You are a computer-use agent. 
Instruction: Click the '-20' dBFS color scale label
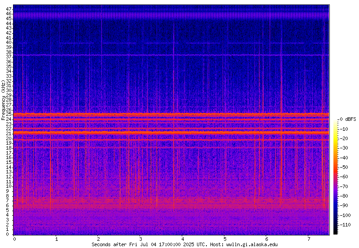pos(344,138)
